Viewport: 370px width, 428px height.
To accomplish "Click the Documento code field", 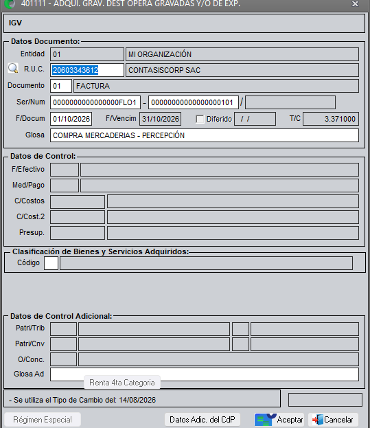I will pos(61,86).
